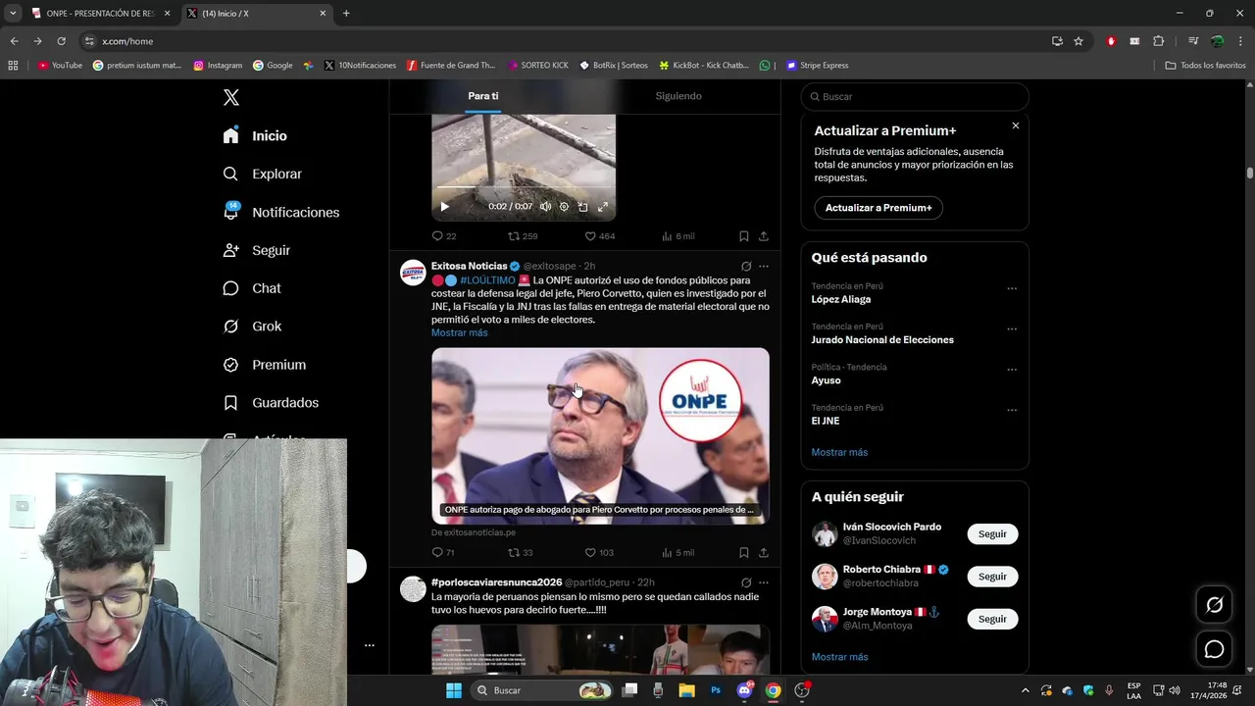Open ONPE article image card
The width and height of the screenshot is (1255, 706).
[600, 435]
